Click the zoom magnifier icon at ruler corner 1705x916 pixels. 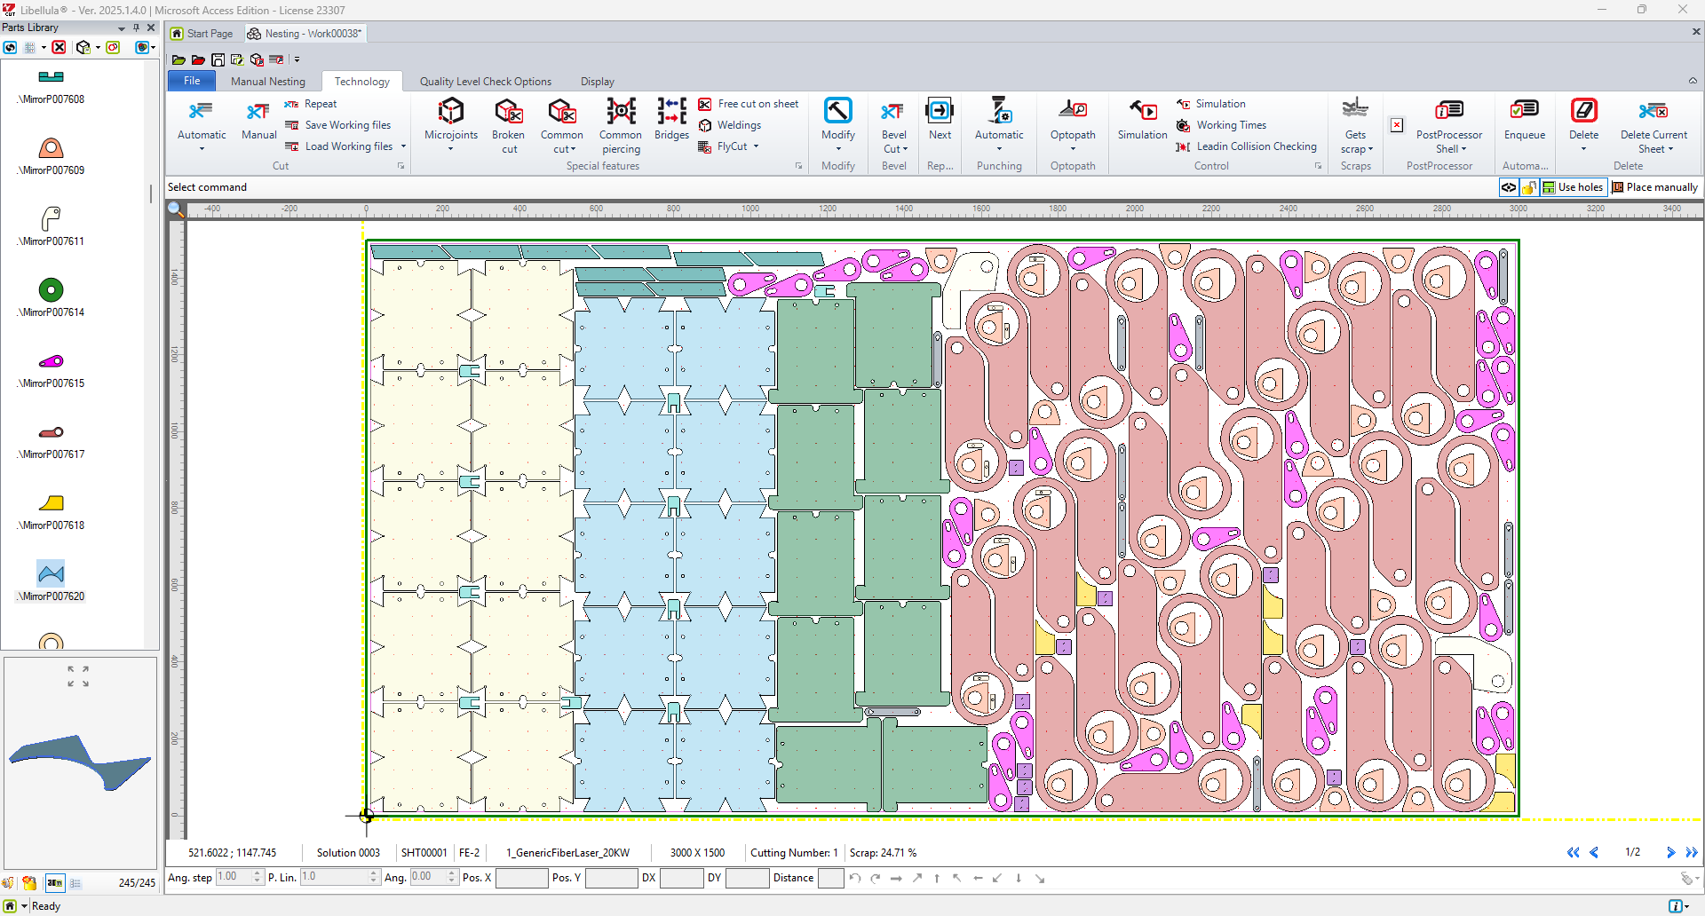[176, 209]
